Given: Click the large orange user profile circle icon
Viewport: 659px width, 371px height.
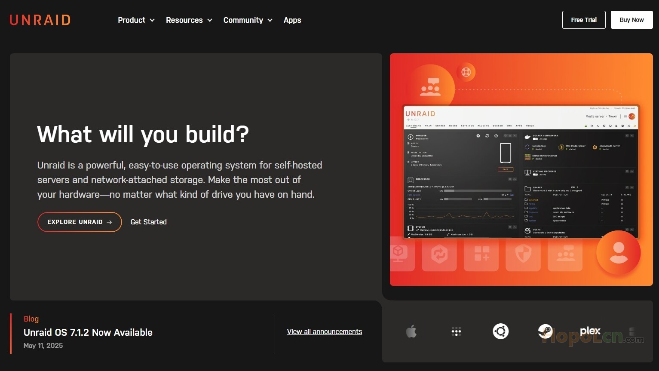Looking at the screenshot, I should click(618, 253).
